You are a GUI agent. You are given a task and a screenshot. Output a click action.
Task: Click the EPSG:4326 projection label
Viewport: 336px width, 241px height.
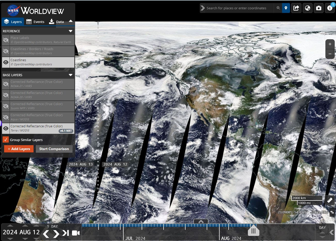[320, 212]
